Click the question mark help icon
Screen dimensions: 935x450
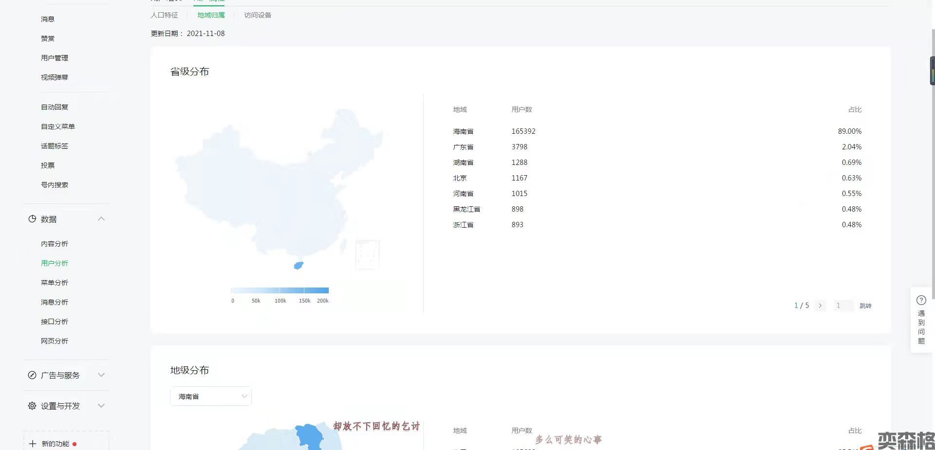point(921,300)
